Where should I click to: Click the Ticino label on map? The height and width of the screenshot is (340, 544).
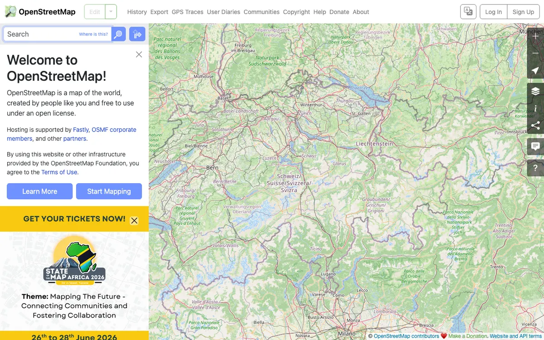click(316, 249)
